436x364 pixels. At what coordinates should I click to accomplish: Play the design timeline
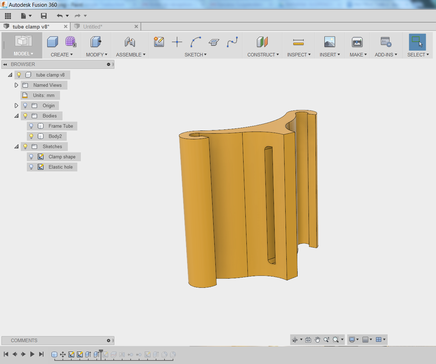pos(32,354)
